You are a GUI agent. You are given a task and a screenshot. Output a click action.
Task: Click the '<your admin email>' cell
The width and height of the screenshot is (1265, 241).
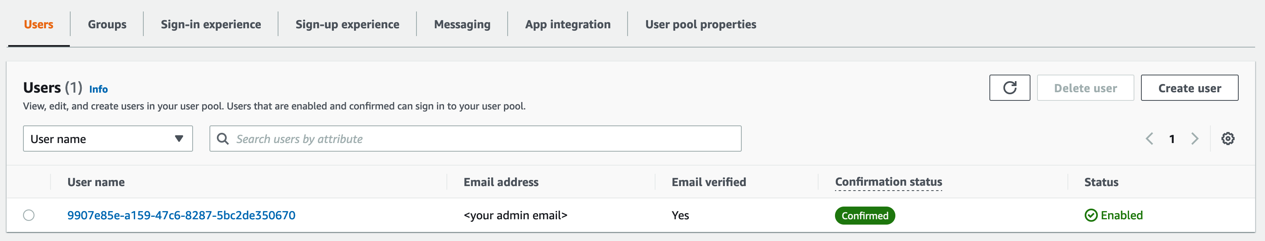[515, 216]
